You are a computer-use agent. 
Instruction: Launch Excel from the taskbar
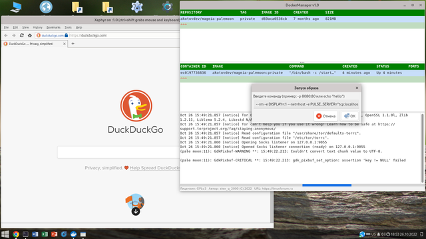pyautogui.click(x=45, y=234)
